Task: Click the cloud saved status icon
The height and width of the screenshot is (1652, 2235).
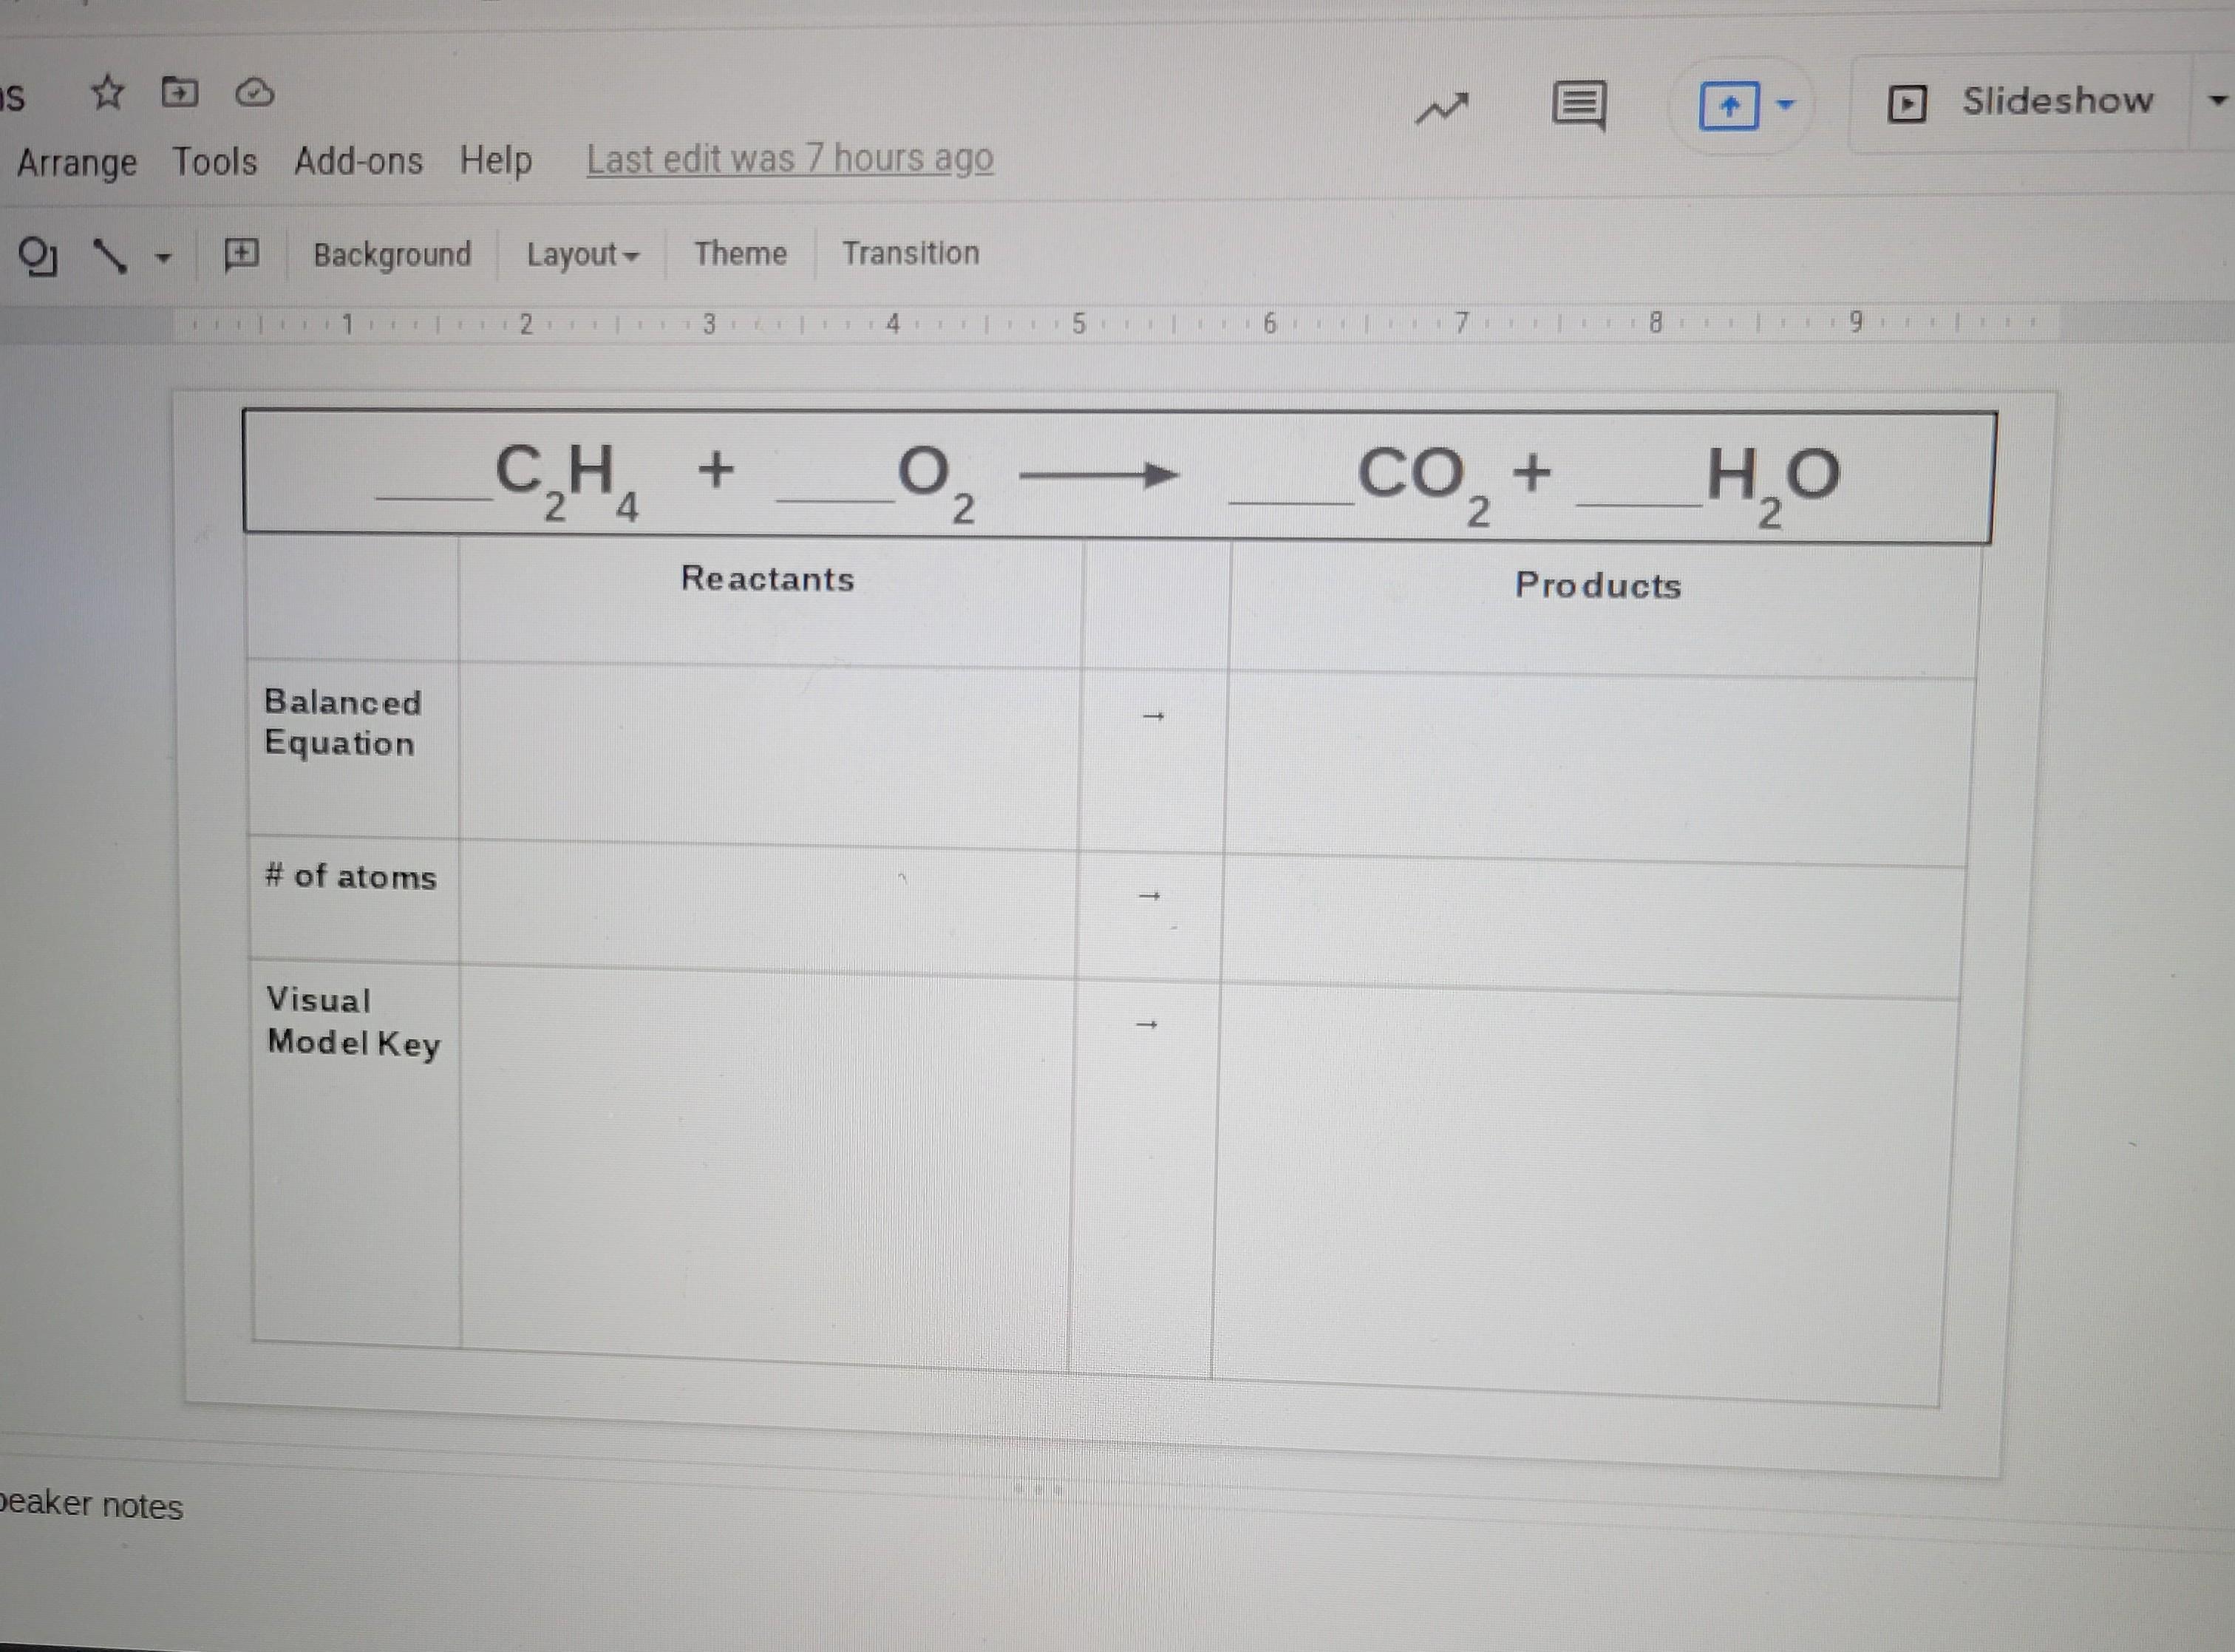Action: click(x=254, y=93)
